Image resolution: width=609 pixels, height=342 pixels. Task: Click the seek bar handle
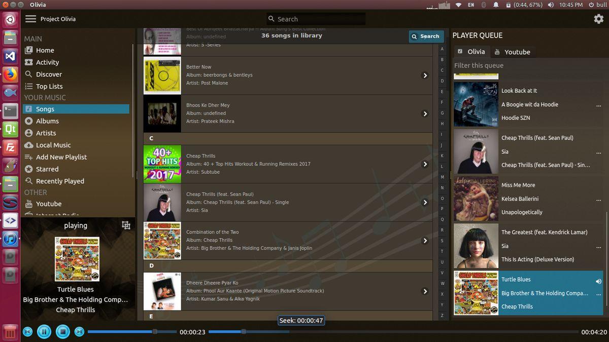(x=244, y=332)
